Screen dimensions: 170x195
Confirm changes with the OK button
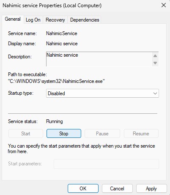coord(83,189)
